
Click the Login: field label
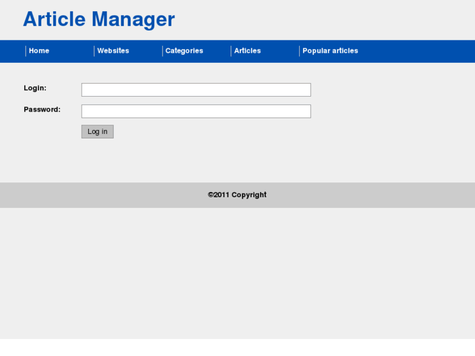35,88
